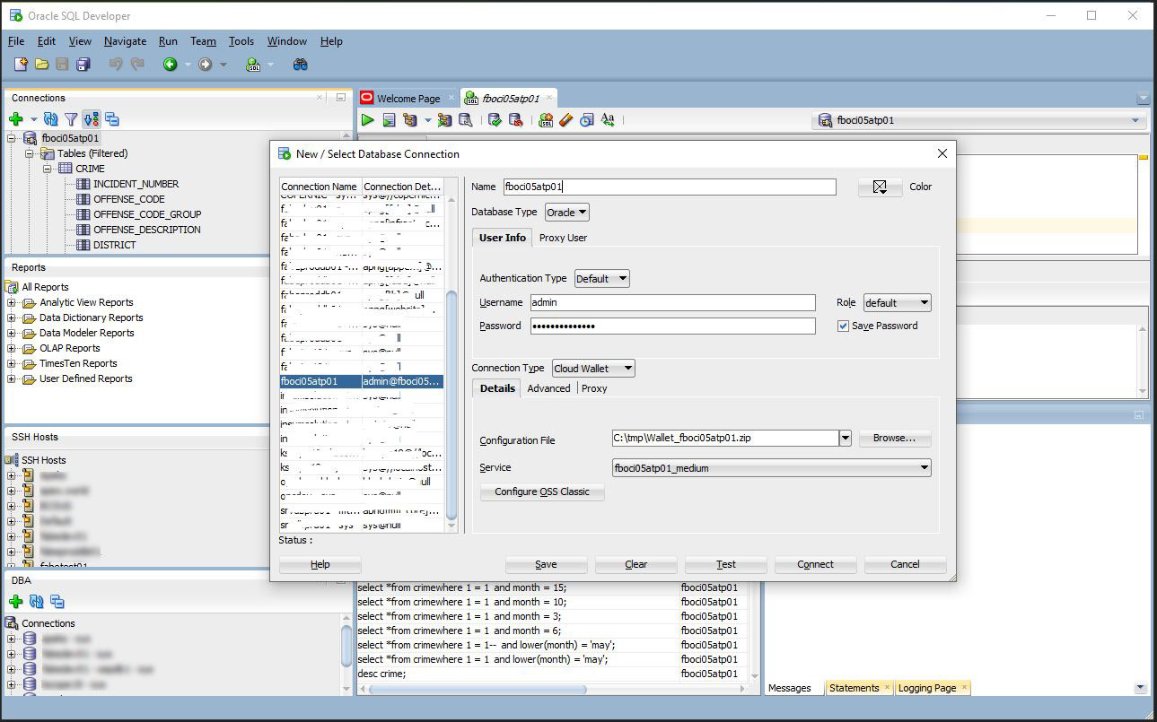
Task: Click the connection list vertical scrollbar
Action: [451, 407]
